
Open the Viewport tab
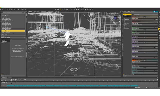pyautogui.click(x=30, y=11)
